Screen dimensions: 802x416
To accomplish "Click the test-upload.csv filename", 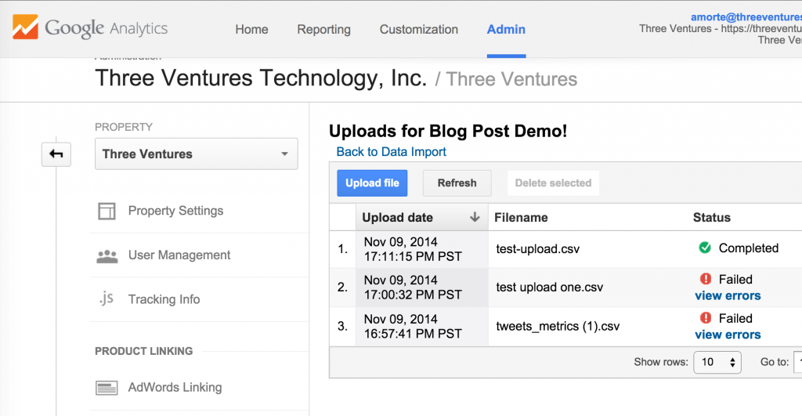I will pyautogui.click(x=538, y=249).
